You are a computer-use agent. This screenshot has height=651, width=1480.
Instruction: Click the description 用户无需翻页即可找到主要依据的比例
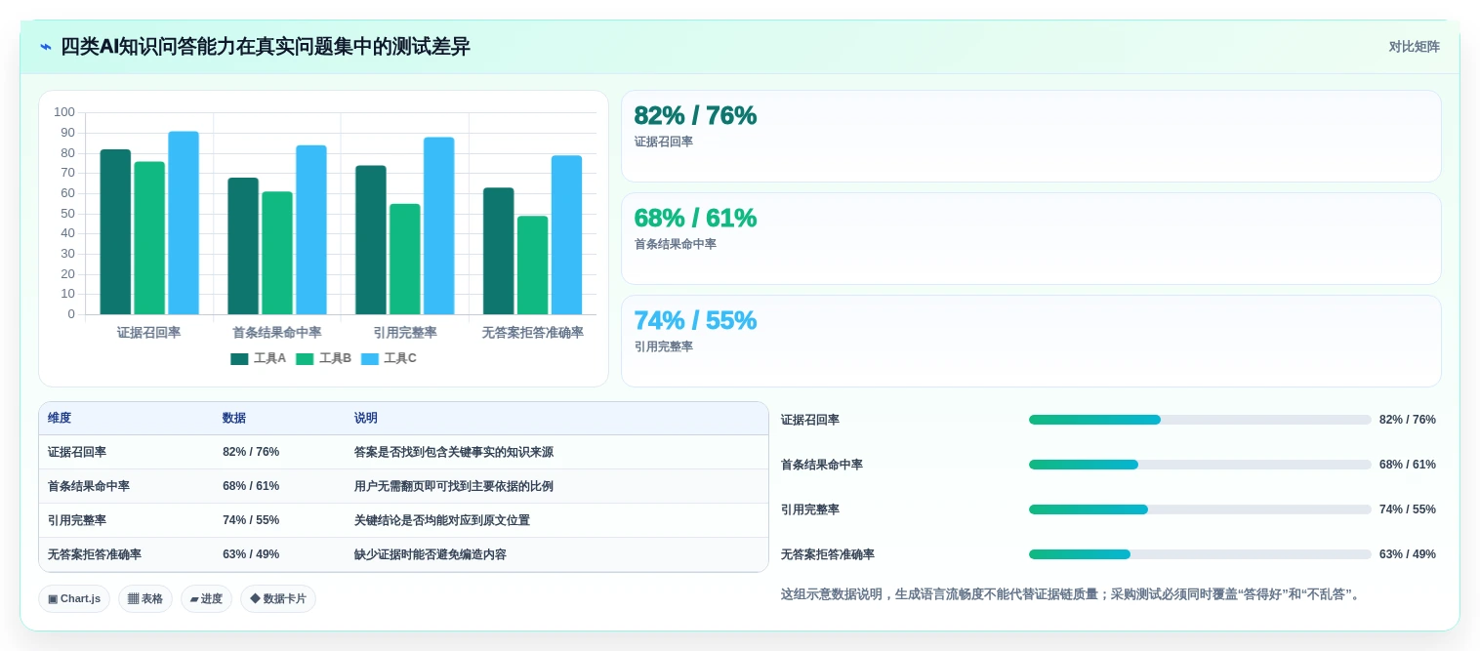[x=454, y=486]
